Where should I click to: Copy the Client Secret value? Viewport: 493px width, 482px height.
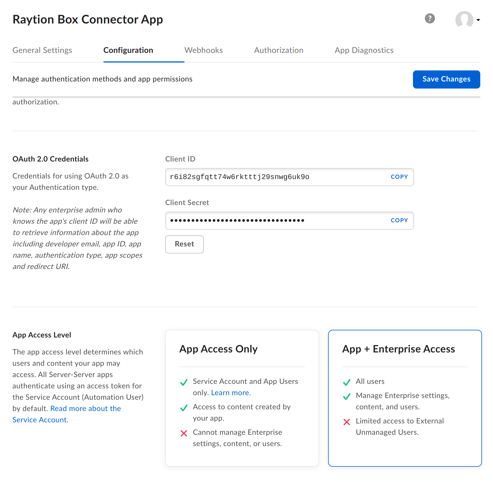point(399,221)
